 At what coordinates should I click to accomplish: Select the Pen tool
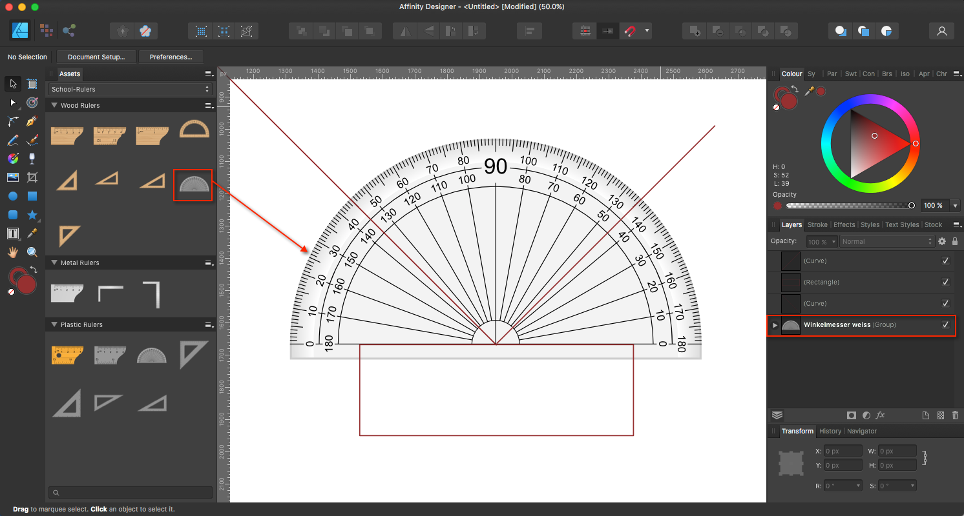(x=32, y=121)
